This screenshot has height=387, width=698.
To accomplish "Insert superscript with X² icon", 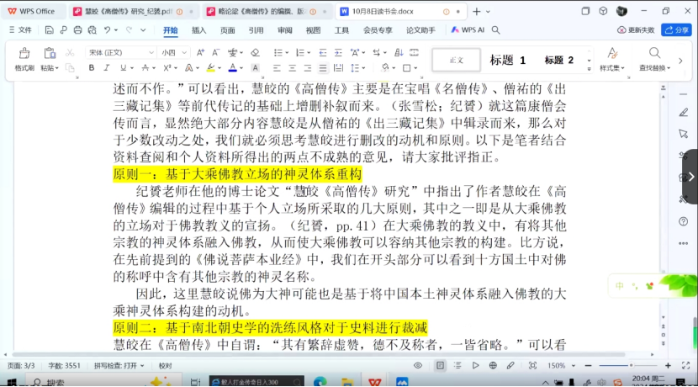I will tap(167, 68).
